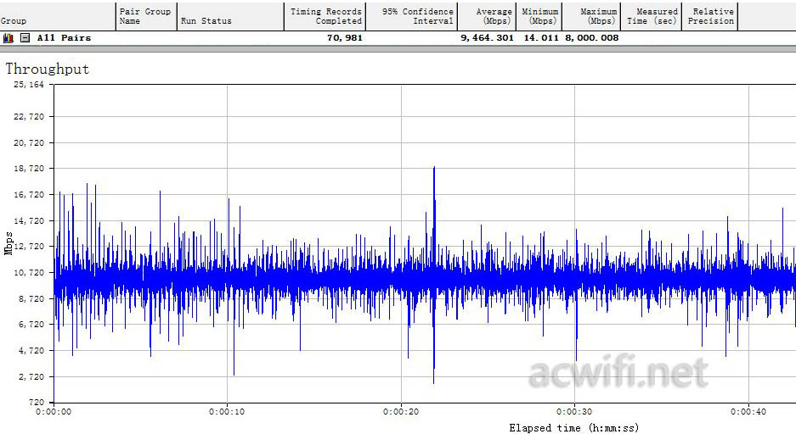
Task: Click the All Pairs chart icon
Action: [x=8, y=38]
